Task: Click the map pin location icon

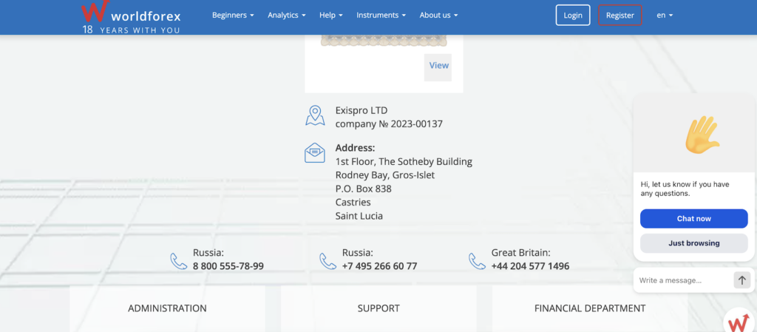Action: (x=315, y=116)
